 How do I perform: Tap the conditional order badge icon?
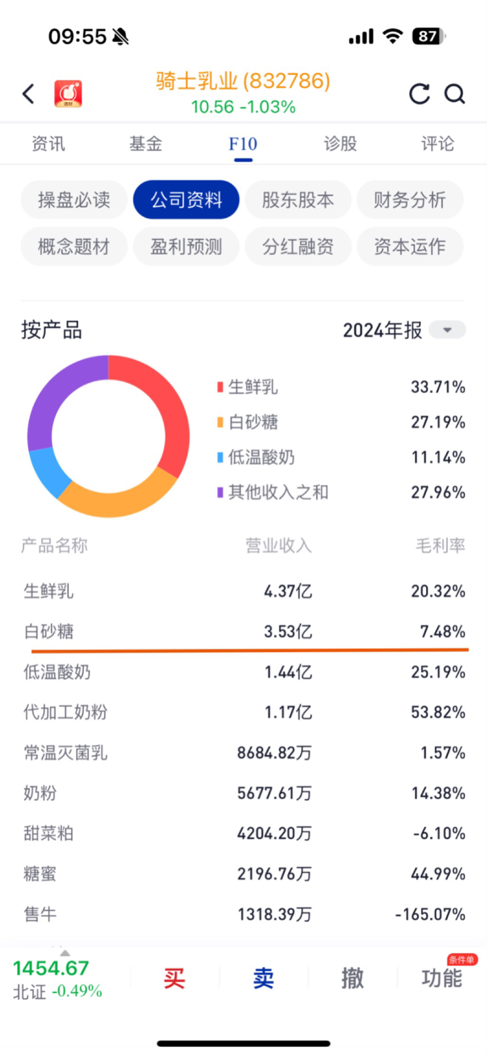point(462,960)
